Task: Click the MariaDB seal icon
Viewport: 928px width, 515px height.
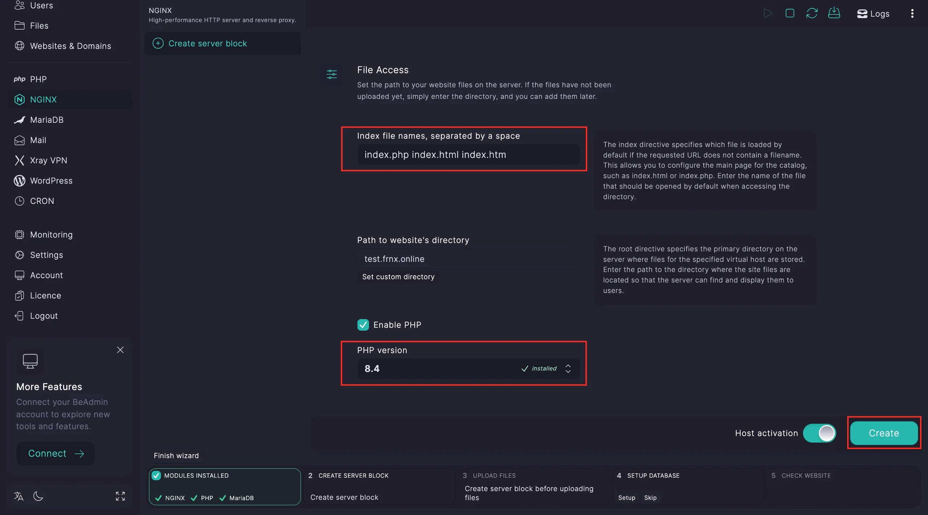Action: [20, 120]
